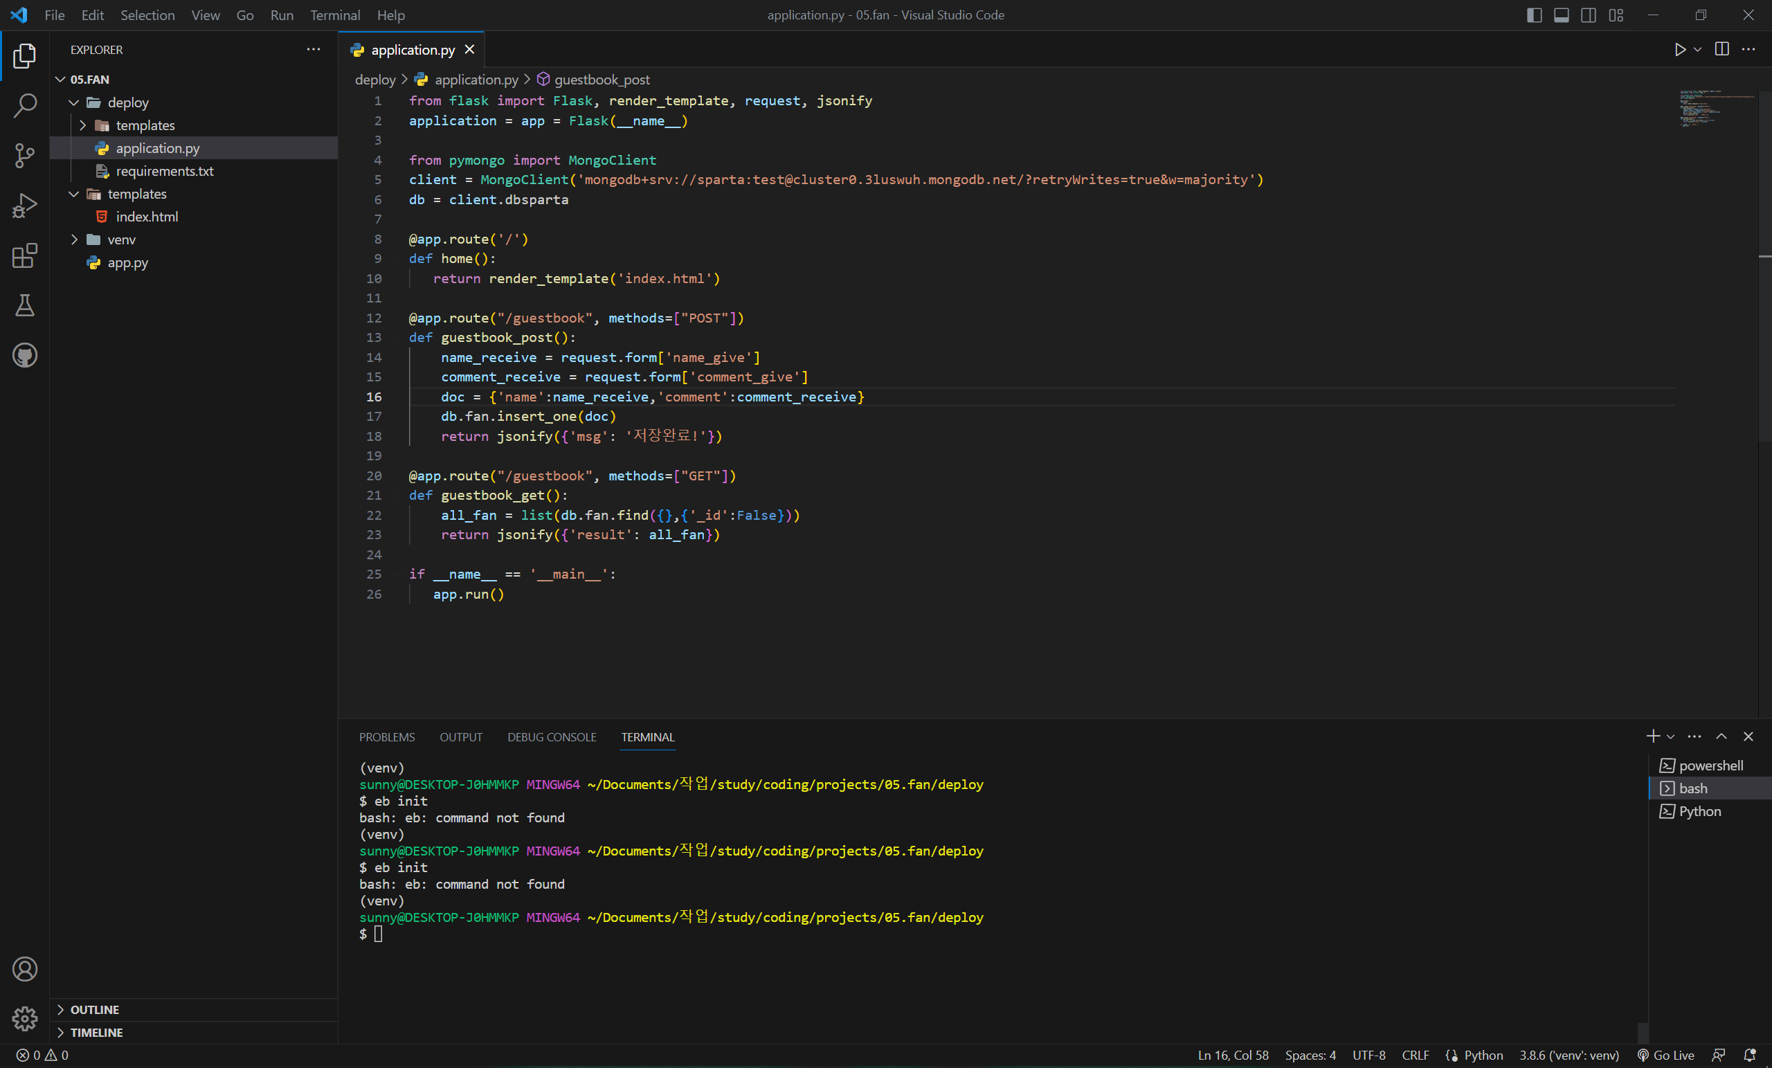
Task: Open the Accounts menu icon
Action: tap(24, 969)
